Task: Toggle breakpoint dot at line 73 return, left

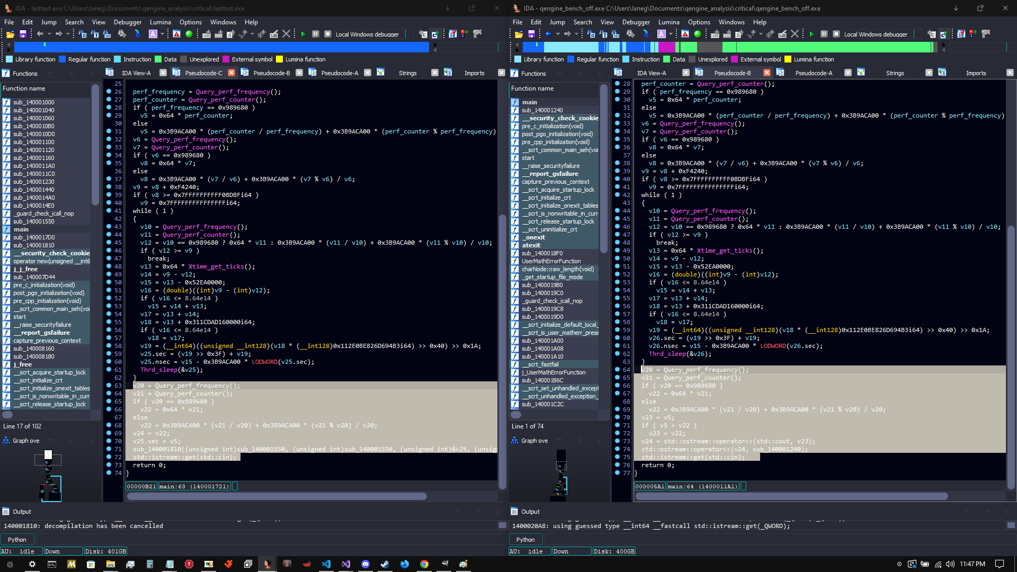Action: click(x=109, y=465)
